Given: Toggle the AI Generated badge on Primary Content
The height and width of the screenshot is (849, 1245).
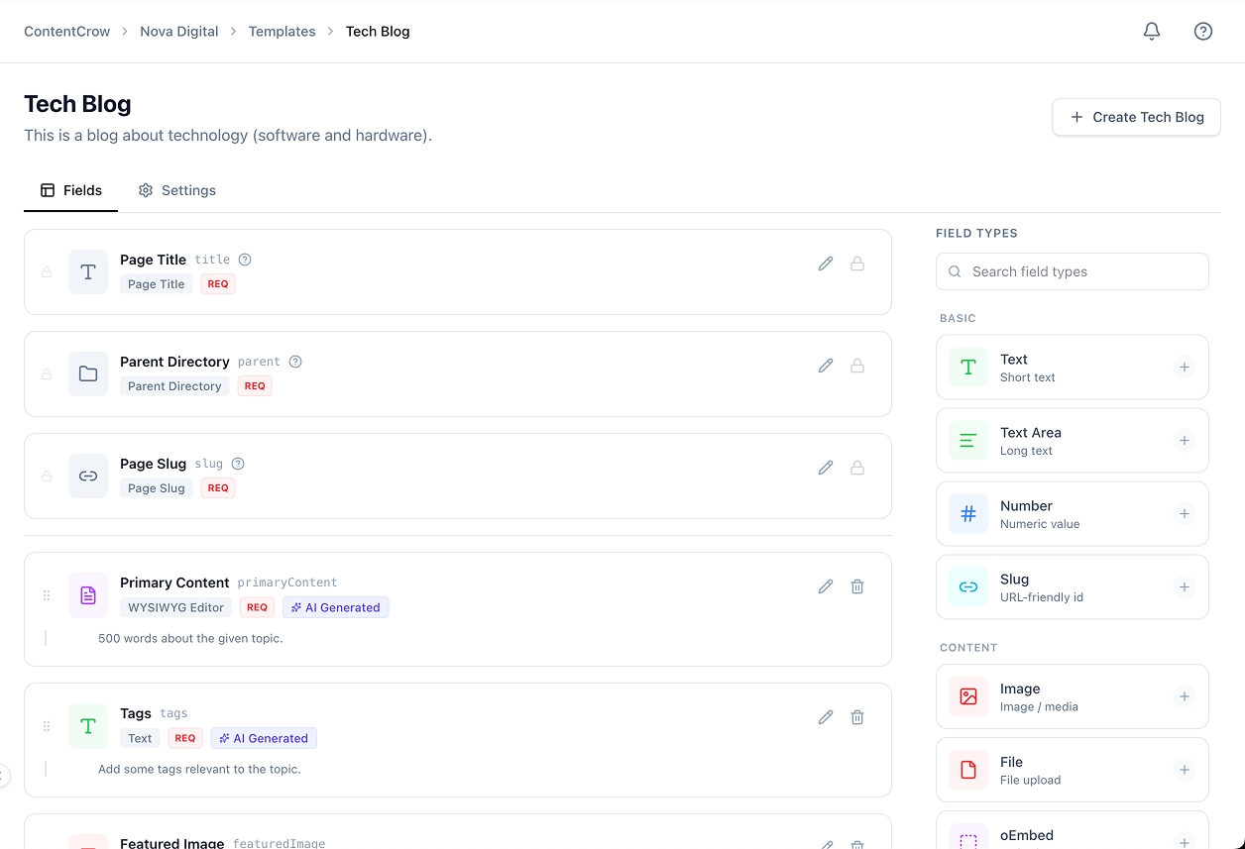Looking at the screenshot, I should (x=335, y=607).
